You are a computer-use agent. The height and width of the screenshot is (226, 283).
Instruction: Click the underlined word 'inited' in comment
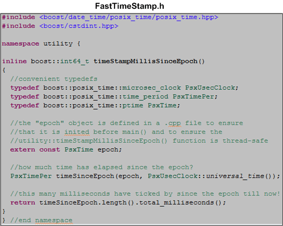77,132
